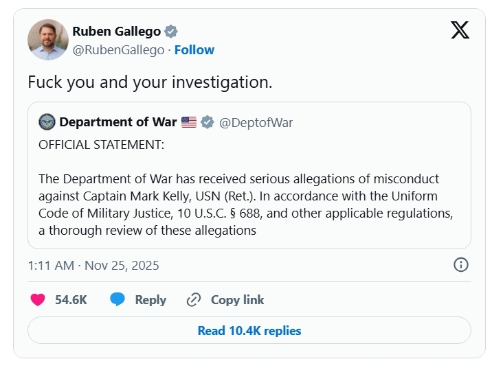Click the heart like icon
492x370 pixels.
tap(38, 300)
